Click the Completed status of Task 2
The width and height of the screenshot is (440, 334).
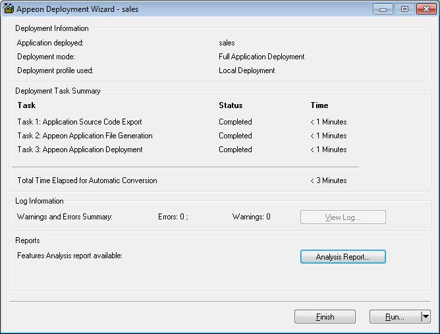coord(235,136)
